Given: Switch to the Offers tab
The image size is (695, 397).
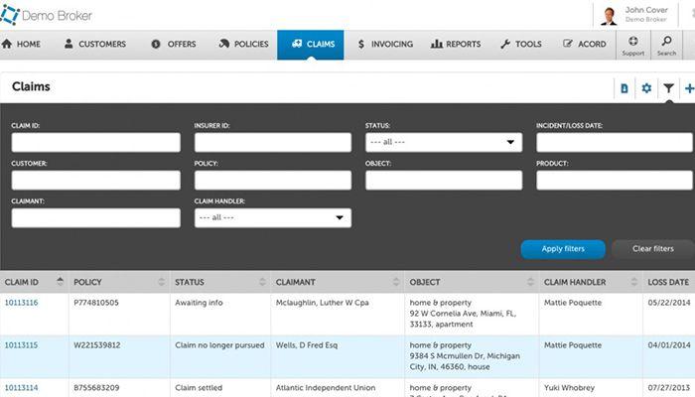Looking at the screenshot, I should 174,45.
